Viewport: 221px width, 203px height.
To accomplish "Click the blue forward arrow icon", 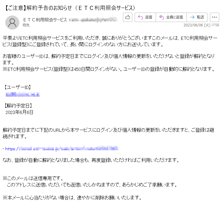I will pos(192,17).
